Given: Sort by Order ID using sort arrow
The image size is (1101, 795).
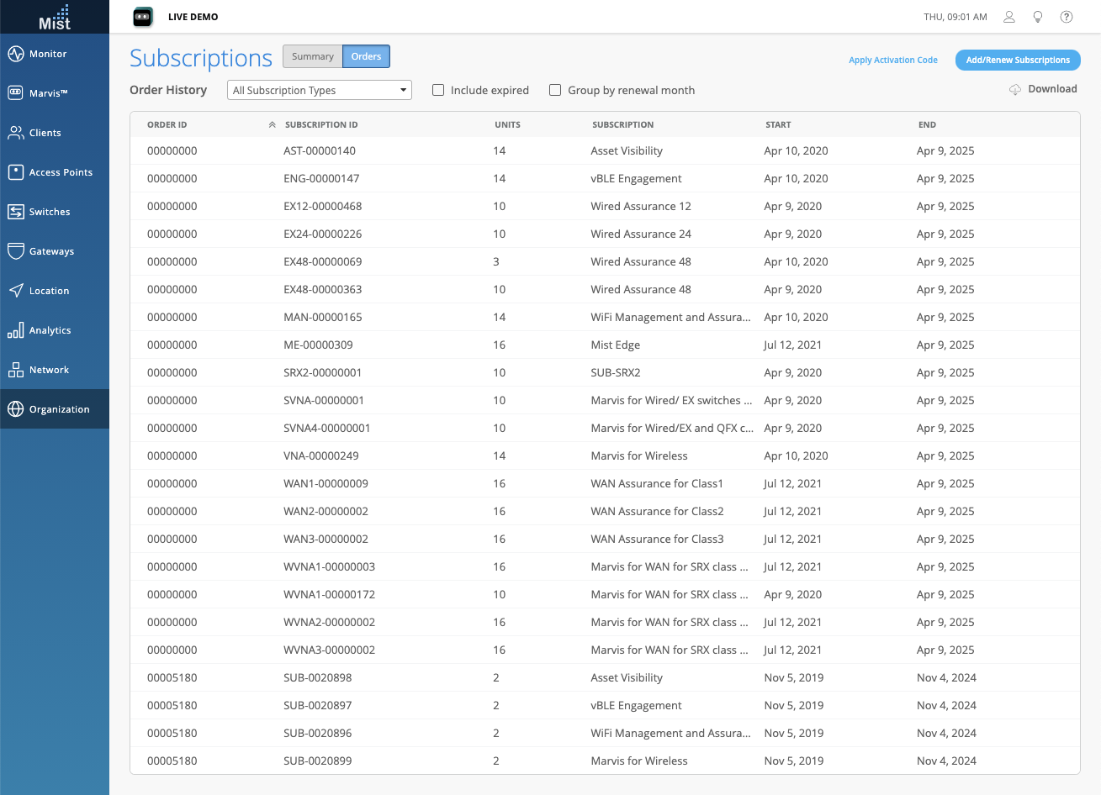Looking at the screenshot, I should coord(272,124).
